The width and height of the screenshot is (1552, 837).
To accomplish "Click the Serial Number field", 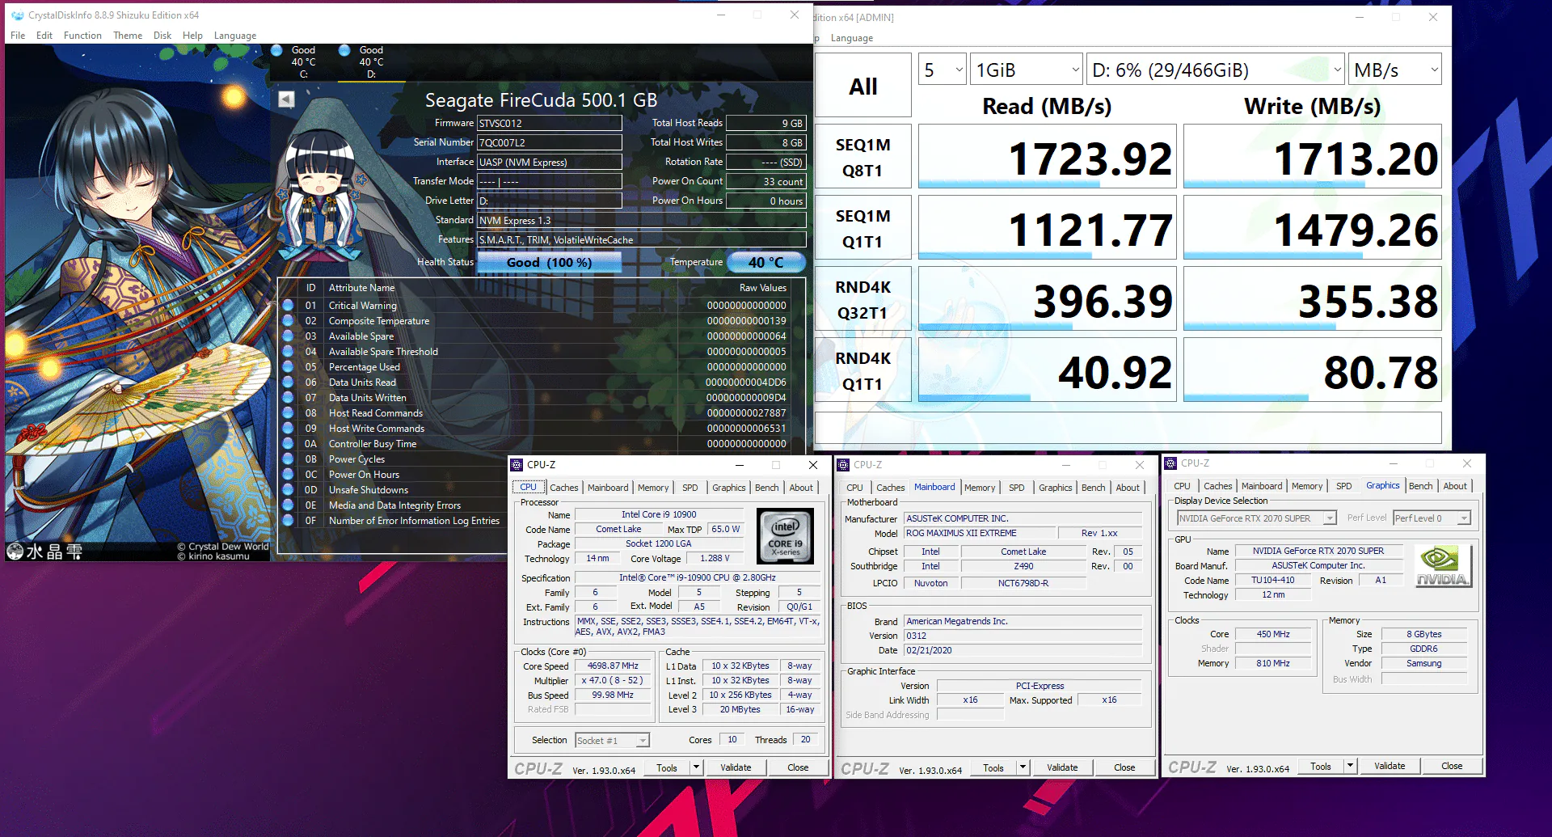I will pyautogui.click(x=550, y=142).
